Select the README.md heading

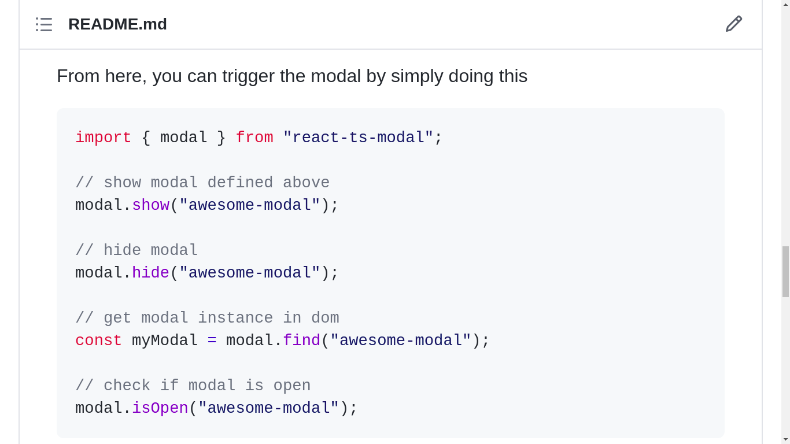tap(117, 24)
